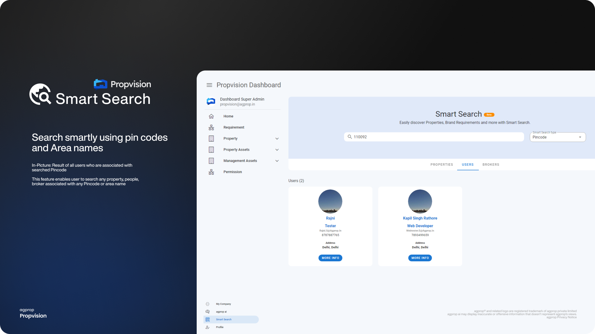Viewport: 595px width, 334px height.
Task: Click the magnifier icon in search field
Action: (x=350, y=137)
